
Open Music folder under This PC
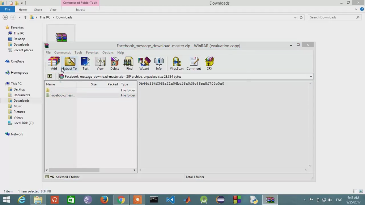(x=15, y=106)
